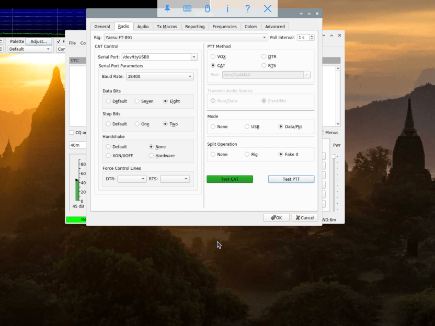This screenshot has width=435, height=326.
Task: Switch to the Audio tab
Action: [x=143, y=27]
